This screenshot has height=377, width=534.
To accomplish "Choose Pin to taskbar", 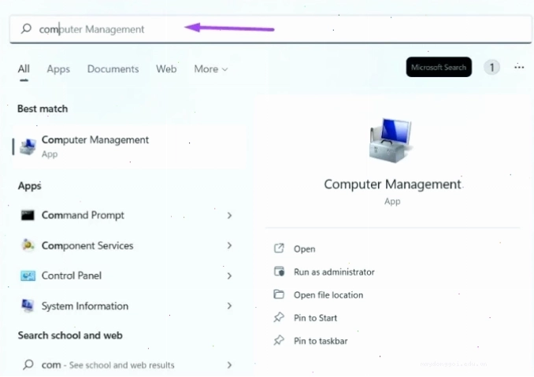I will tap(321, 341).
